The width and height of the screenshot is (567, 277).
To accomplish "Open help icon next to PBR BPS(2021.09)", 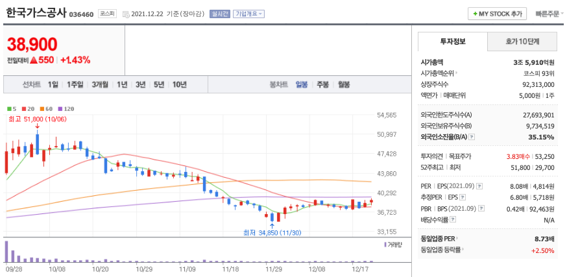I will pos(481,208).
